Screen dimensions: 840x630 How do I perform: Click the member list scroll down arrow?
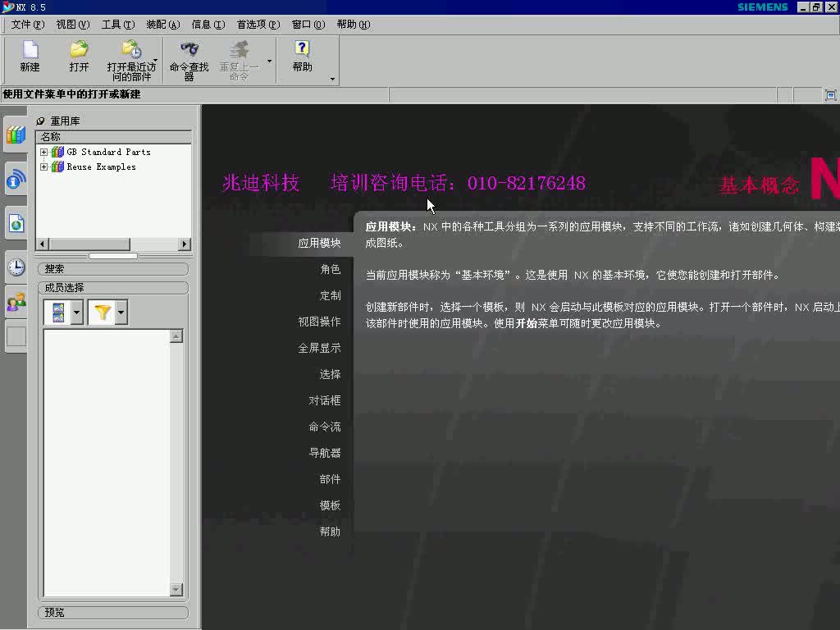tap(176, 590)
